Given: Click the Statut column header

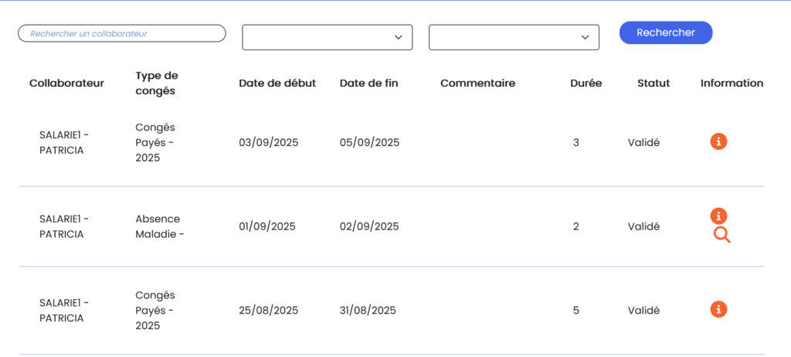Looking at the screenshot, I should 654,83.
